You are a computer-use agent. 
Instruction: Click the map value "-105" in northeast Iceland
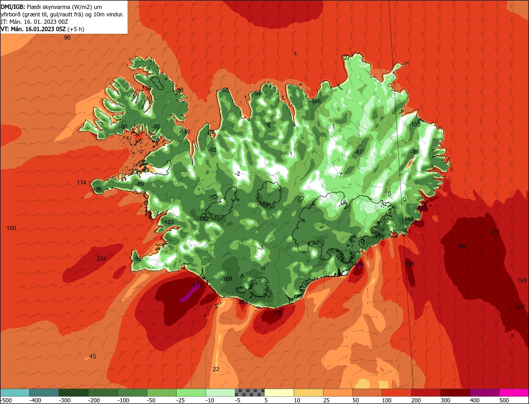[x=415, y=124]
